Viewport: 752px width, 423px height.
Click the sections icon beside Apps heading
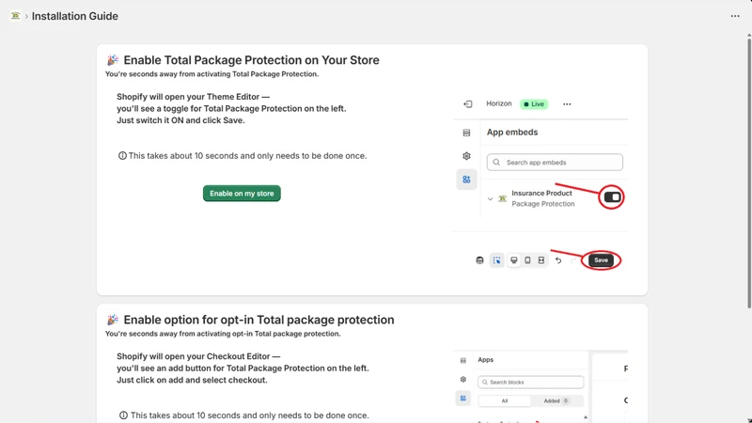pos(462,360)
